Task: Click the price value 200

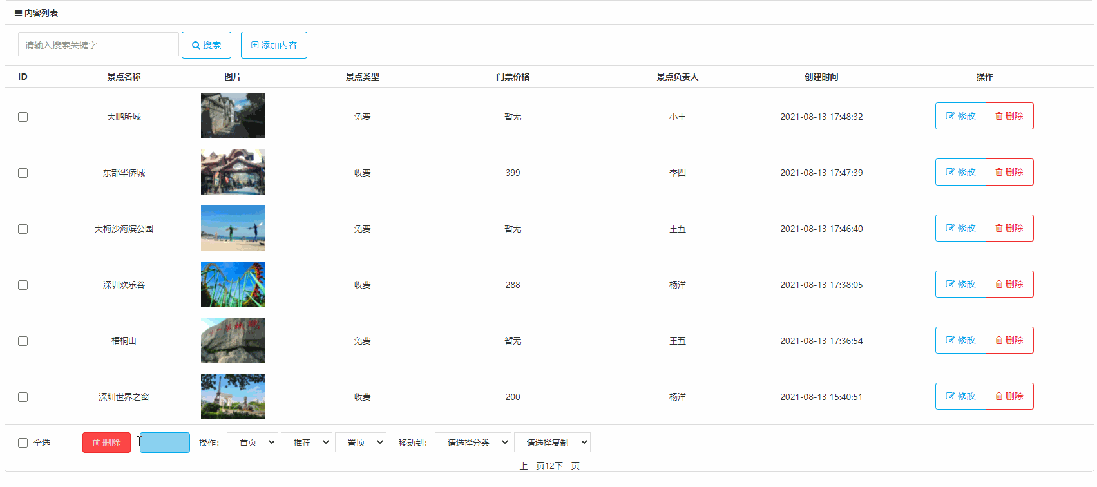Action: pos(513,397)
